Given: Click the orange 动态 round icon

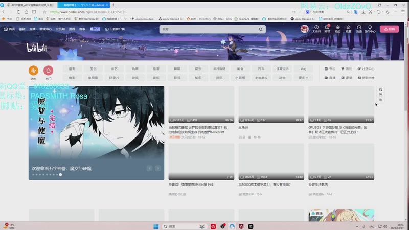Looking at the screenshot, I should coord(33,71).
